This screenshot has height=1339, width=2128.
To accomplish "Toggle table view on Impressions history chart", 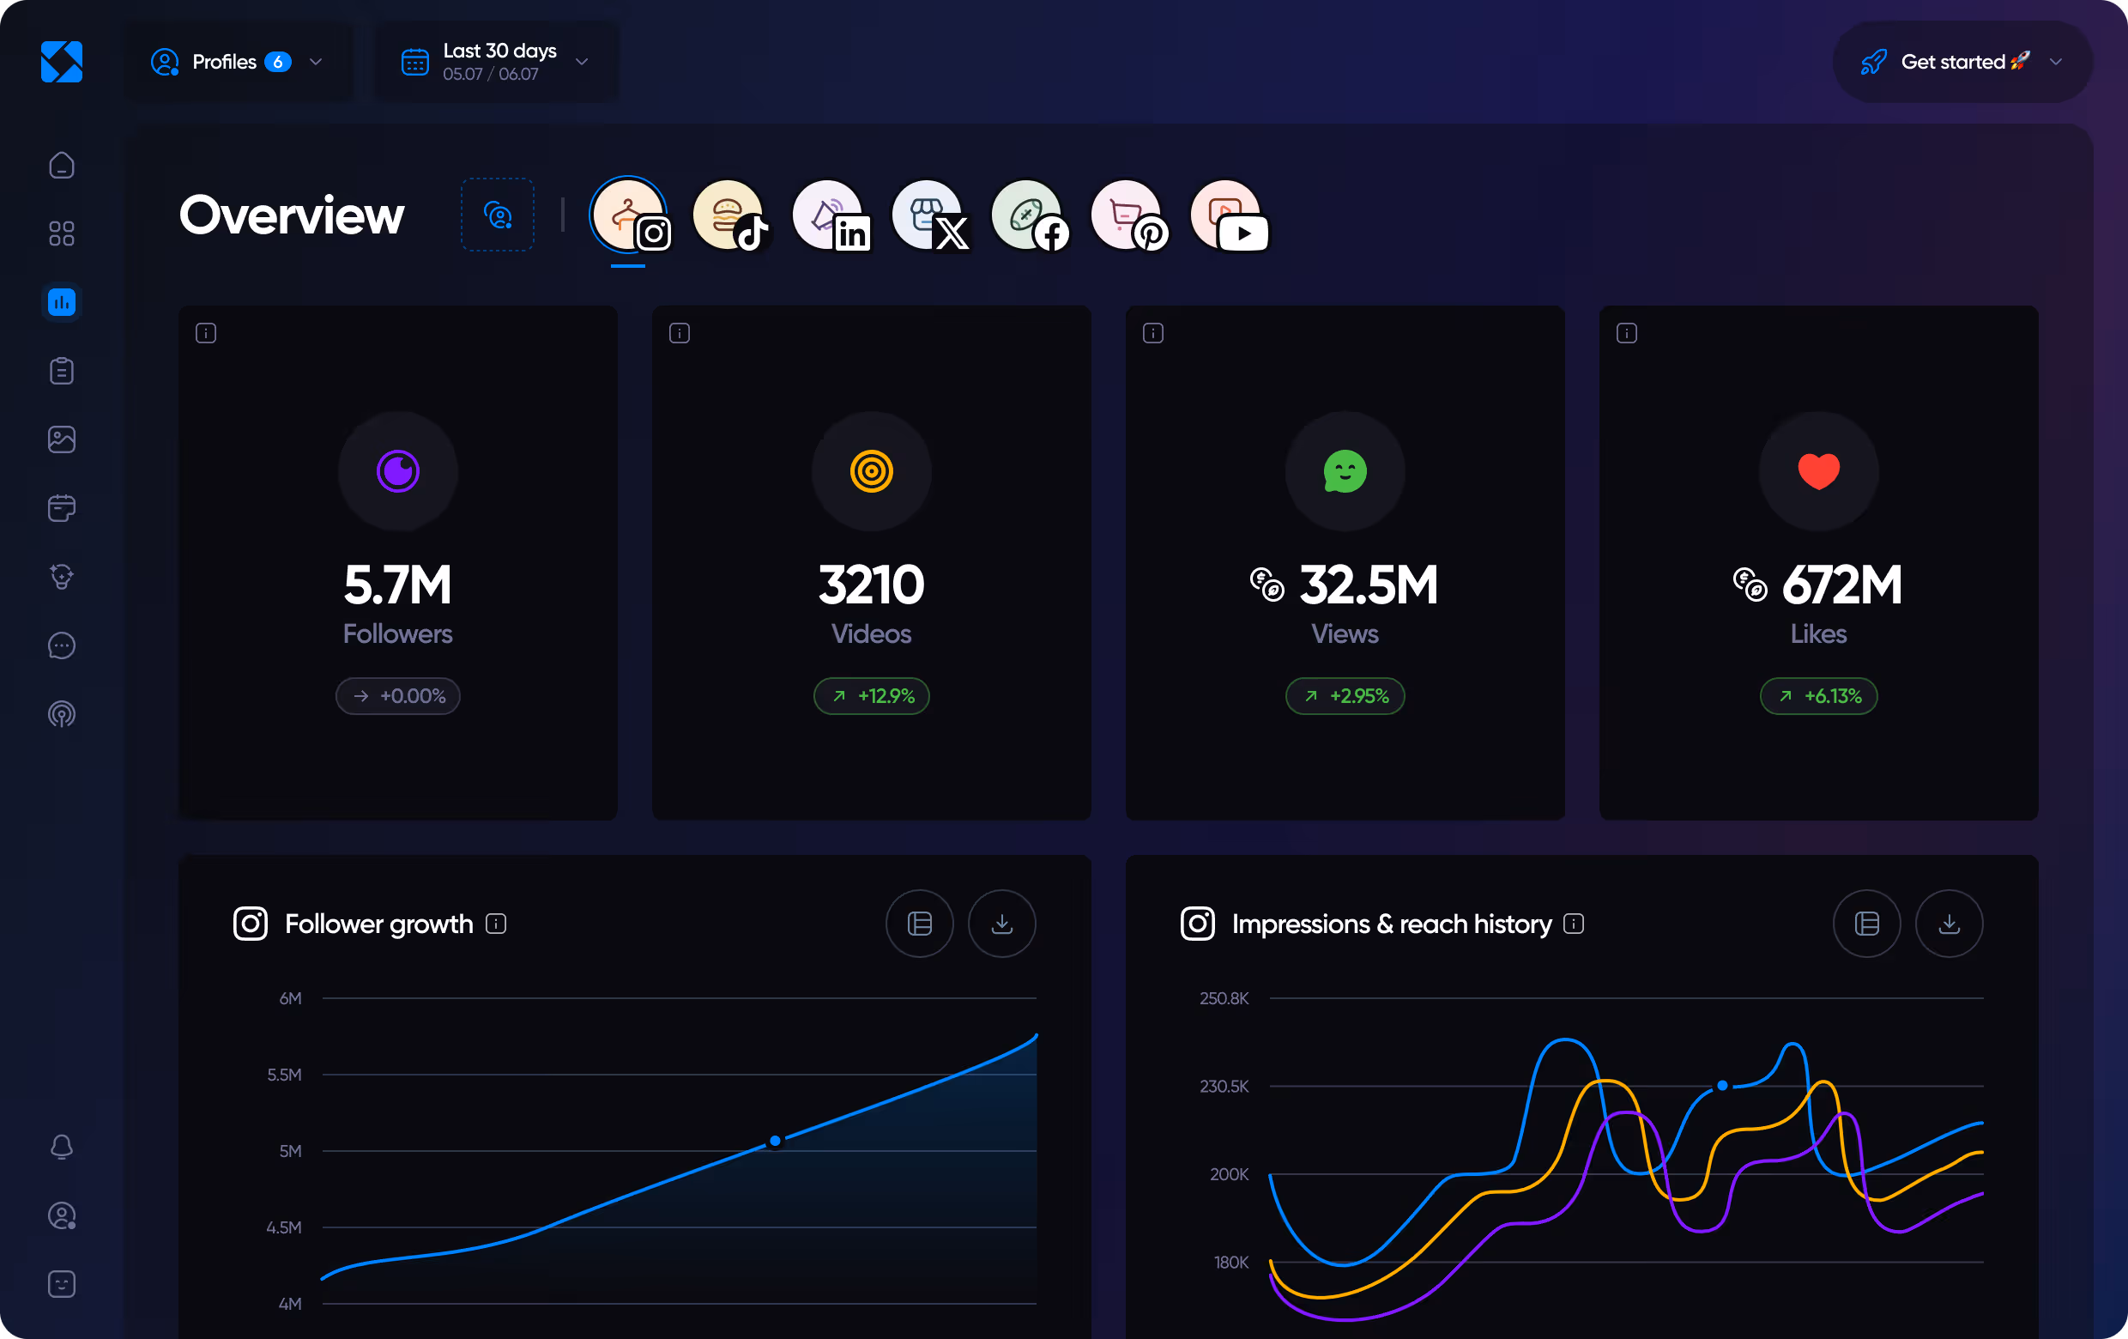I will click(x=1866, y=924).
